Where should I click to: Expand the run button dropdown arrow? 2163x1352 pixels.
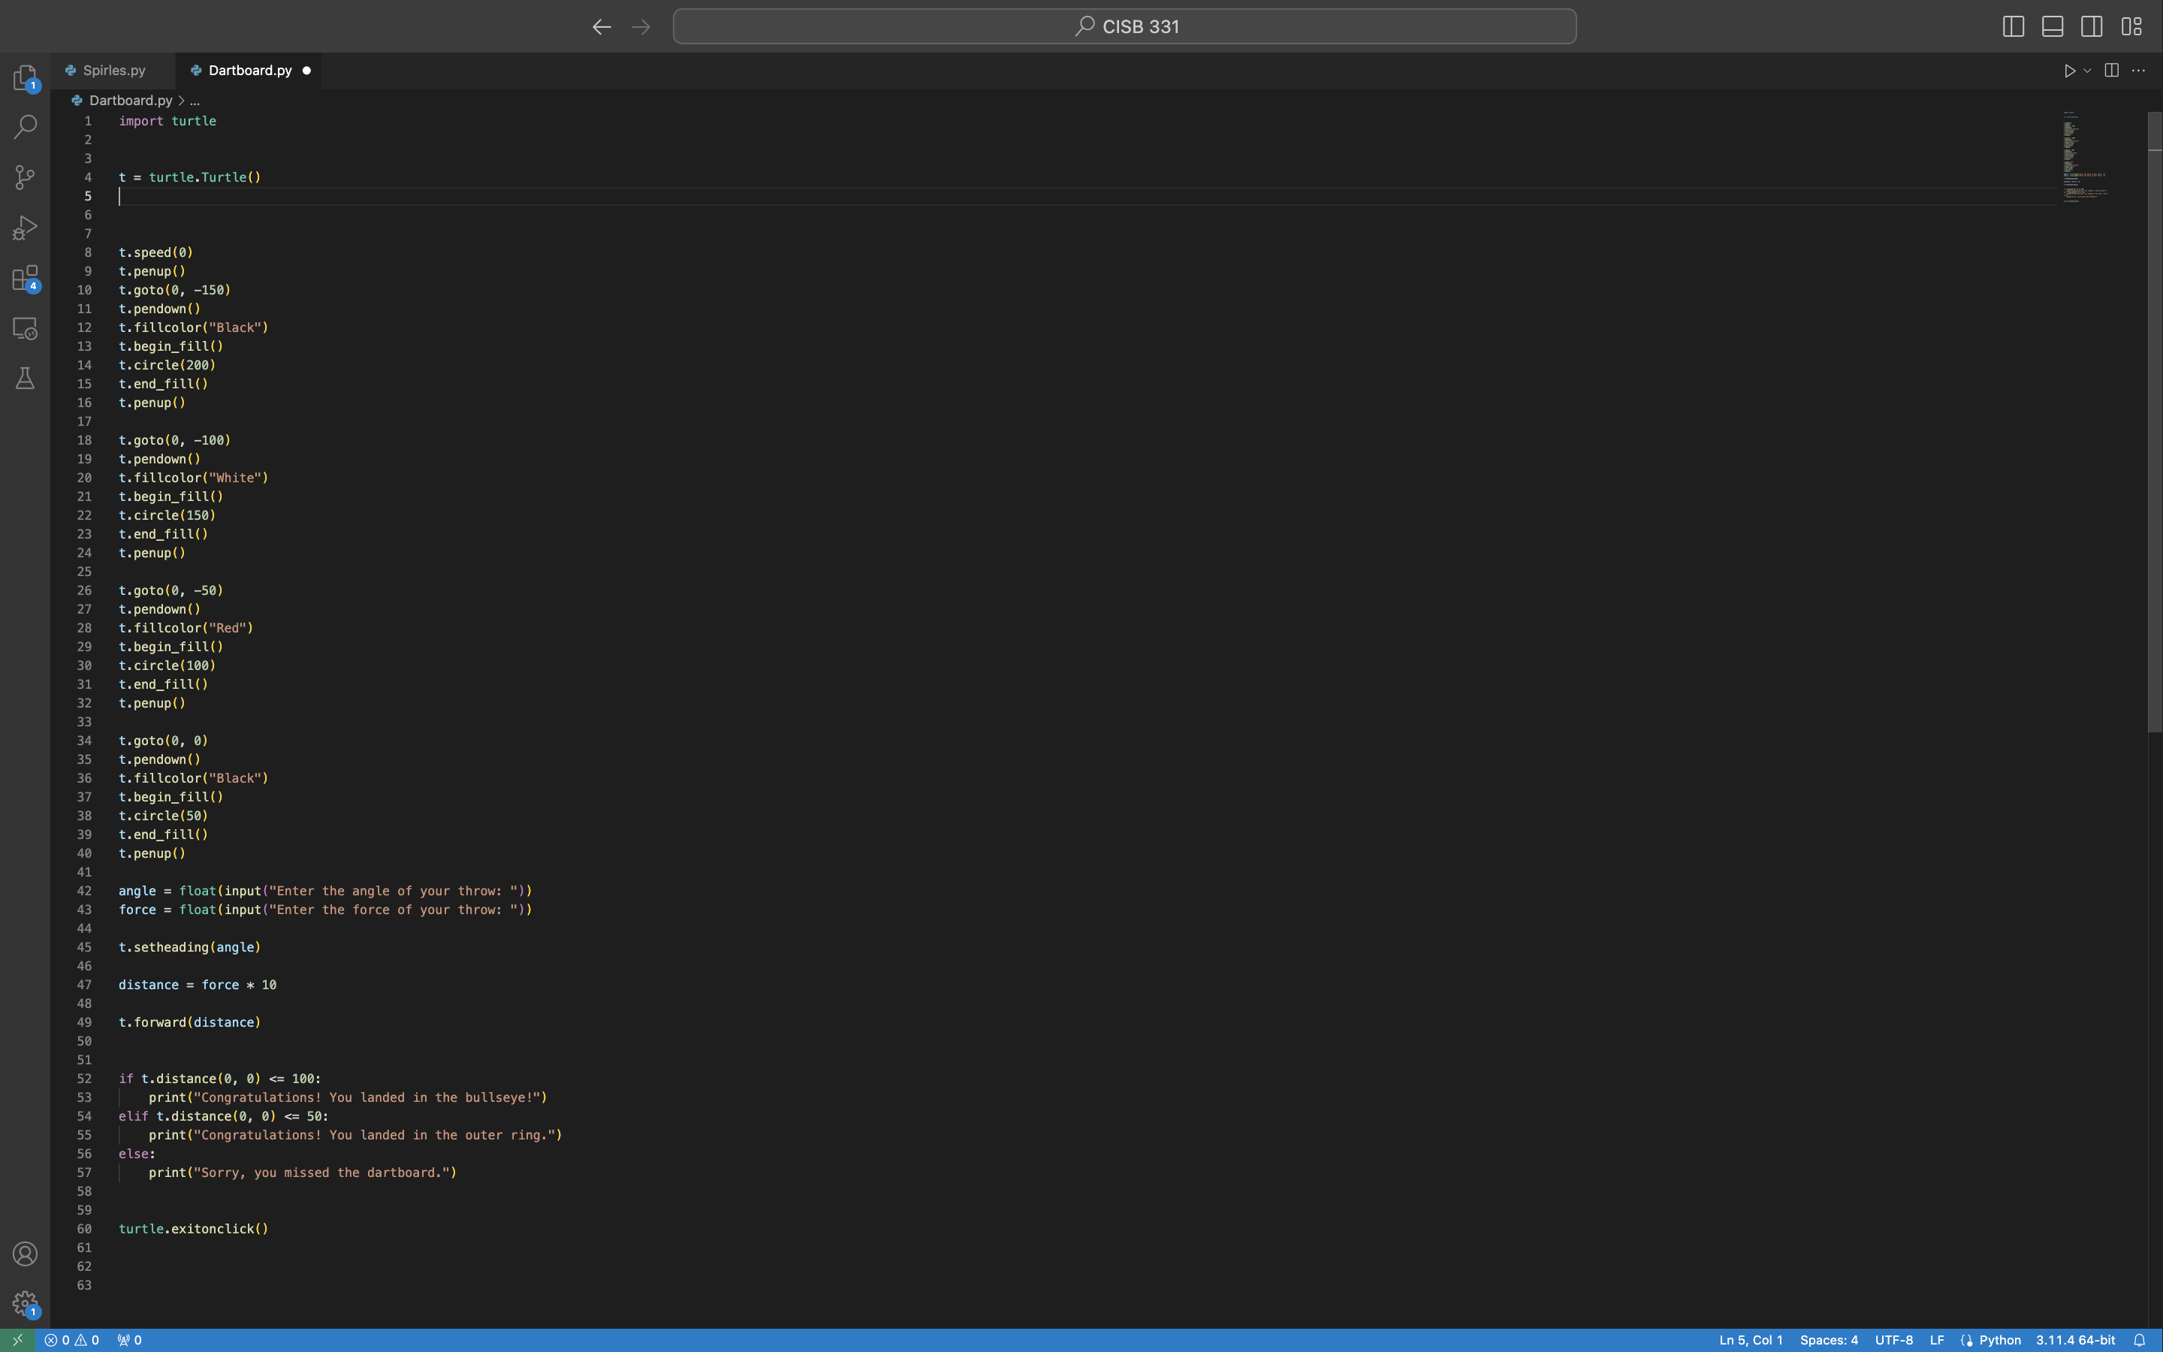coord(2087,71)
